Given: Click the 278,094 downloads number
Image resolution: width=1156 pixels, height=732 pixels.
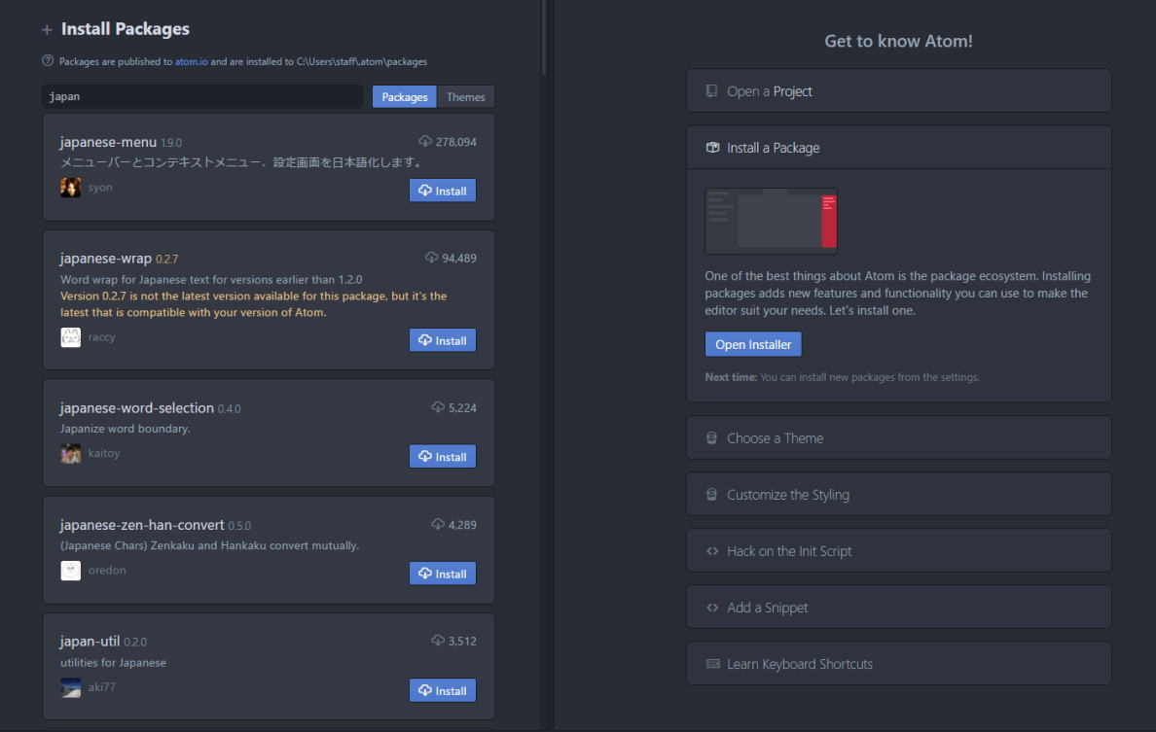Looking at the screenshot, I should (456, 142).
